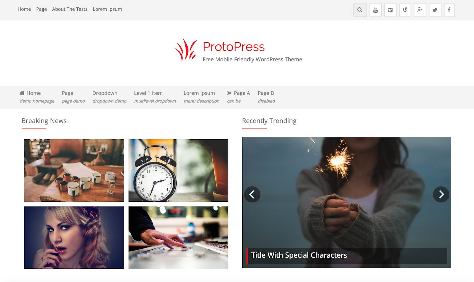
Task: Visit the Facebook social icon
Action: coord(449,10)
